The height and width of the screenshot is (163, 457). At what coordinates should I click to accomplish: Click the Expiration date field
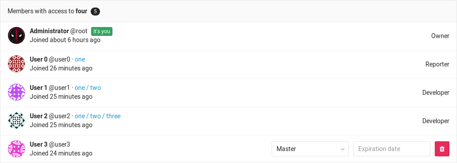[x=392, y=149]
